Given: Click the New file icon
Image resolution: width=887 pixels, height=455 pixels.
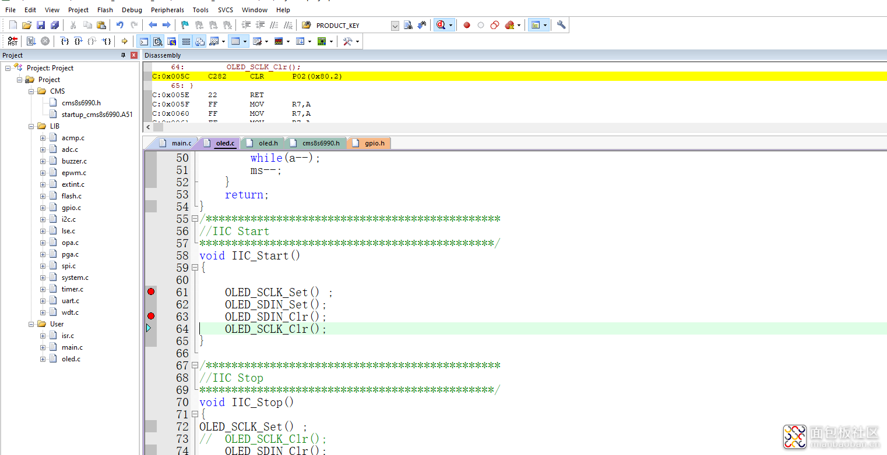Looking at the screenshot, I should (13, 25).
